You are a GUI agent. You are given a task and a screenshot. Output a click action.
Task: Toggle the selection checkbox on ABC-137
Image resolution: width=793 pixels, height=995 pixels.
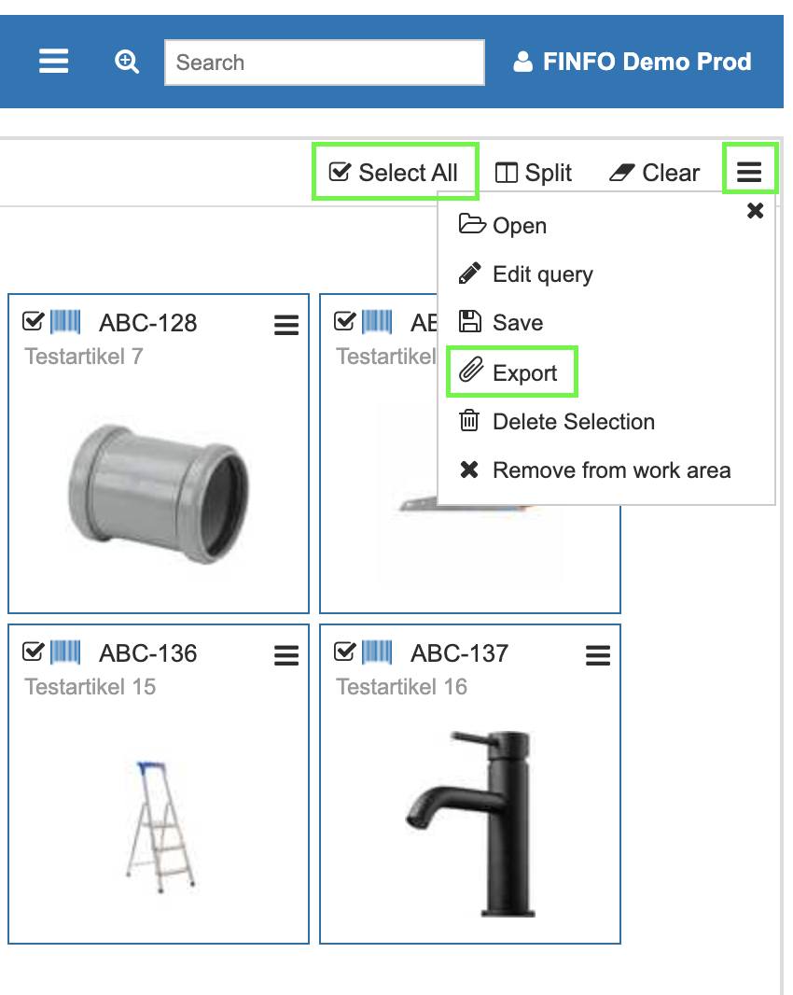pos(347,652)
